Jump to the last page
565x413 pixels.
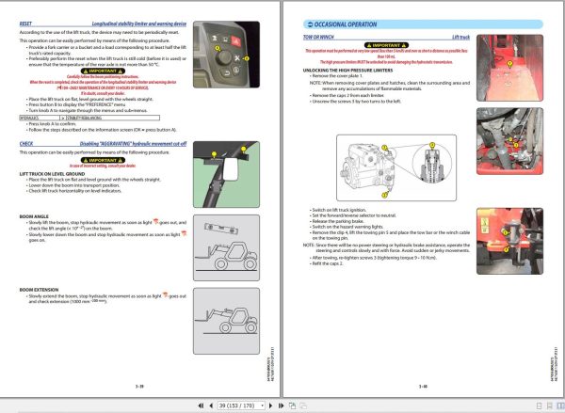281,405
